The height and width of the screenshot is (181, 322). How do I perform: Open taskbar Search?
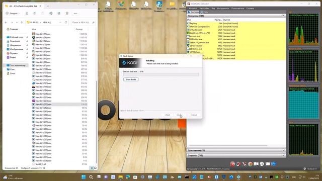[x=91, y=177]
